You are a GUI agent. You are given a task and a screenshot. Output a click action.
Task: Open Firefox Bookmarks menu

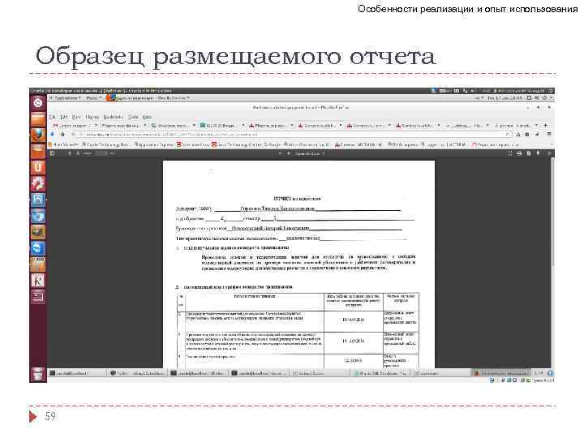pos(114,117)
